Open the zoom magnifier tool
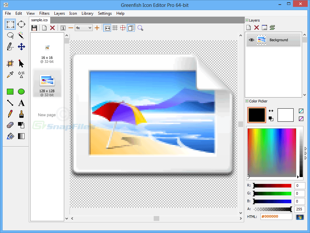Viewport: 310px width, 233px height. click(140, 28)
